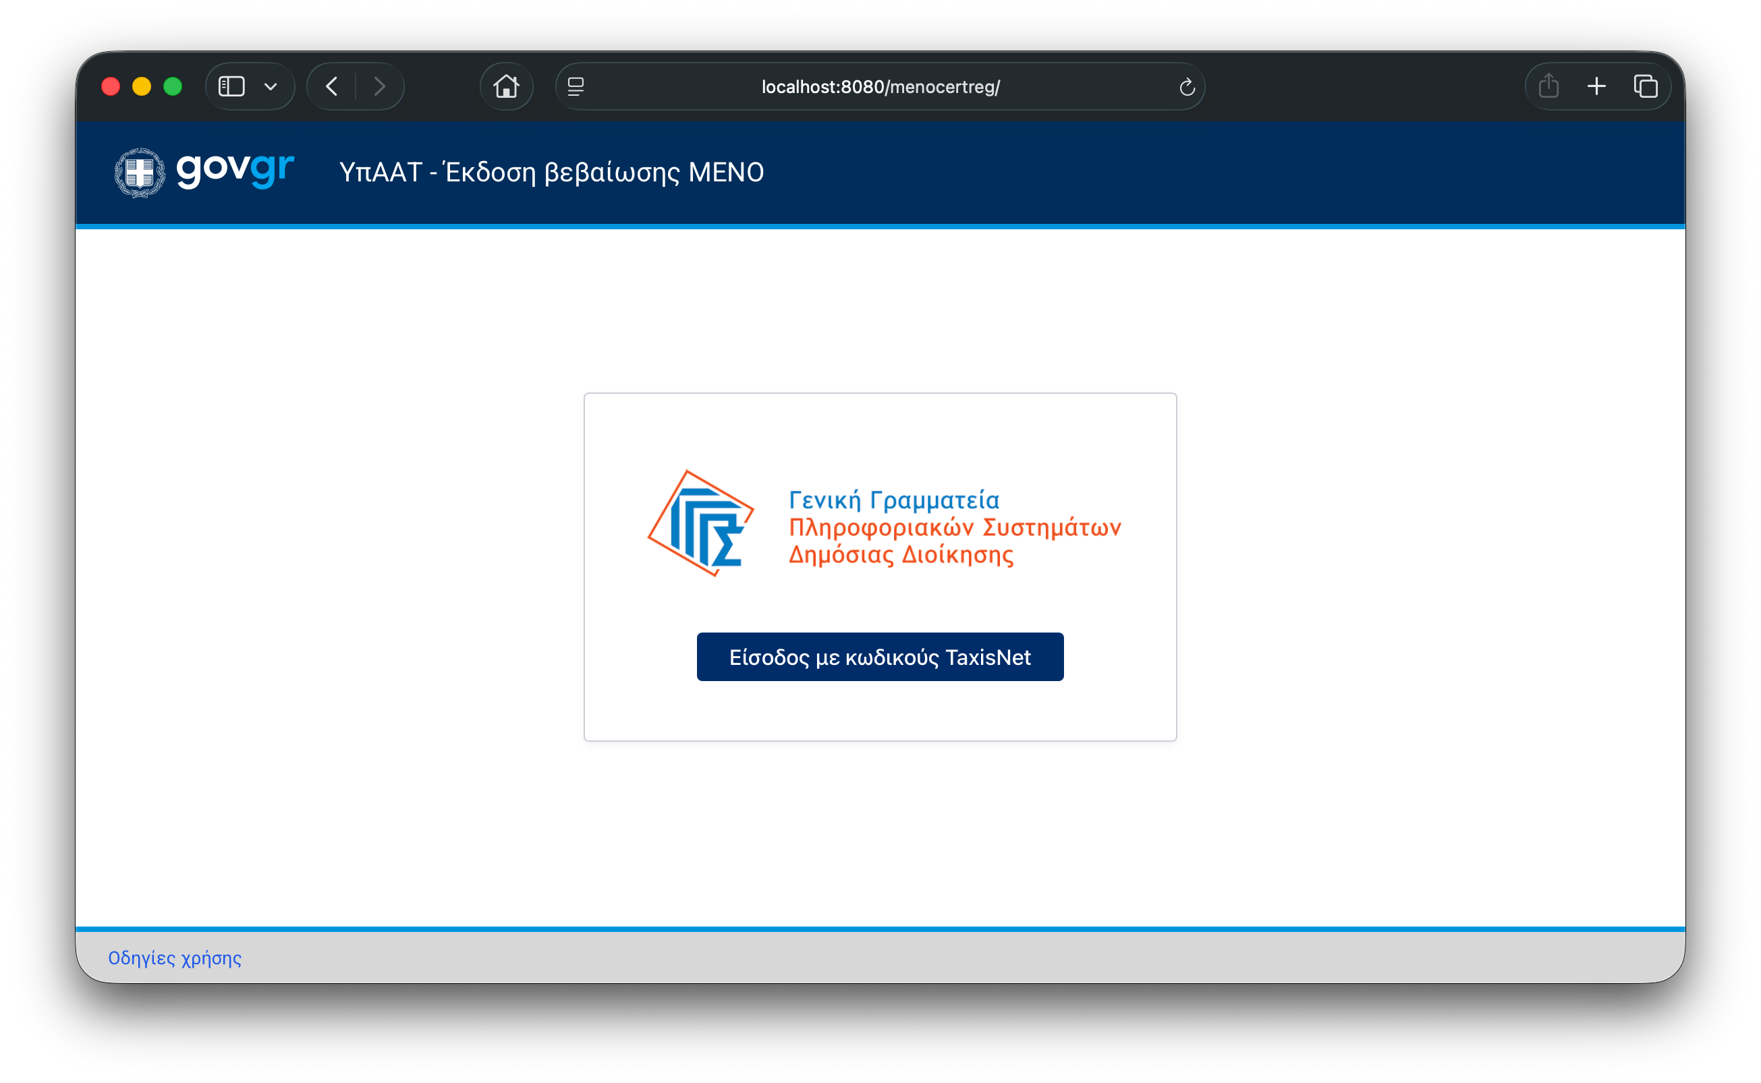Show the tab overview icon
The height and width of the screenshot is (1083, 1761).
click(1645, 87)
